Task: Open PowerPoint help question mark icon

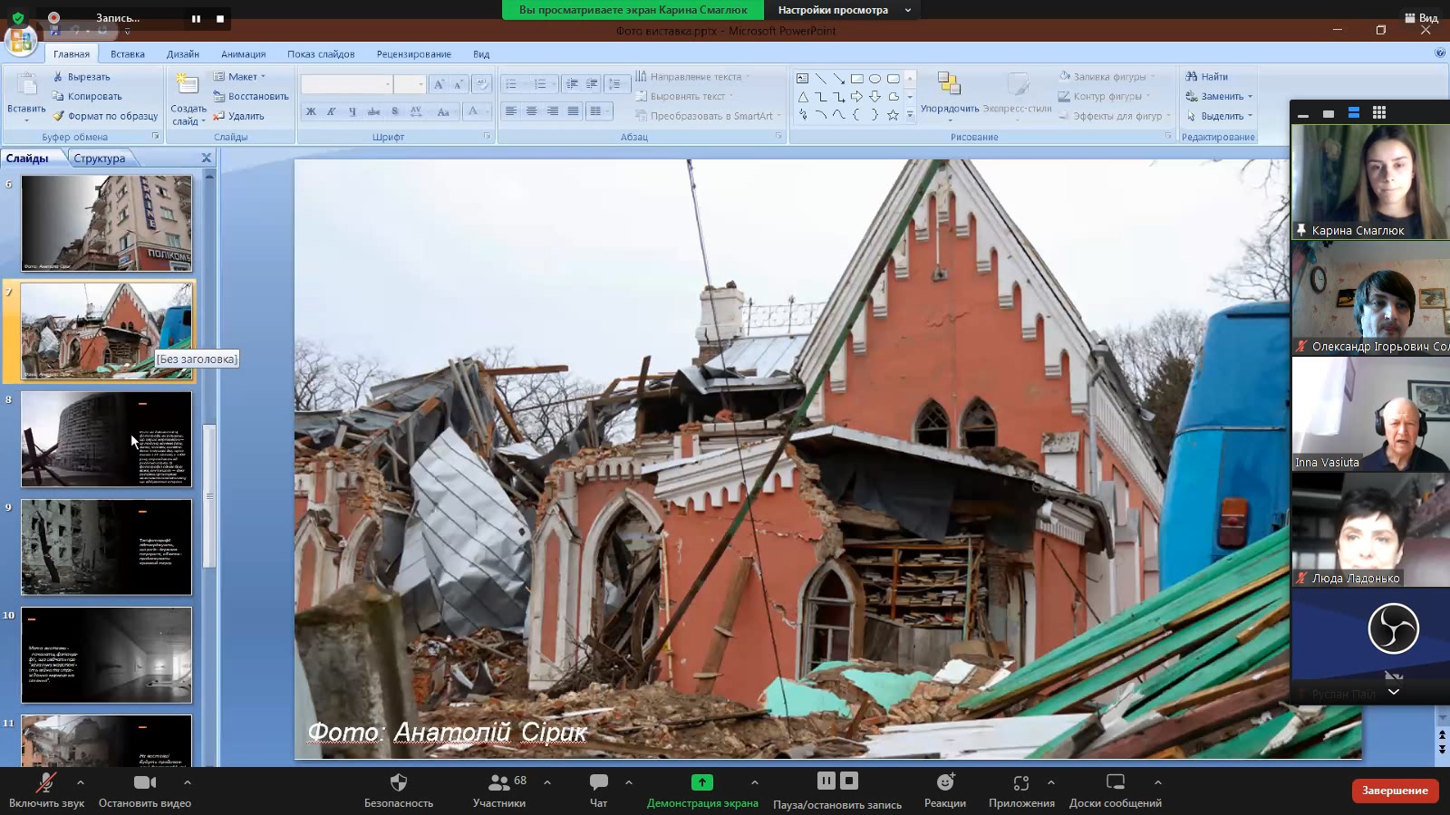Action: pos(1440,53)
